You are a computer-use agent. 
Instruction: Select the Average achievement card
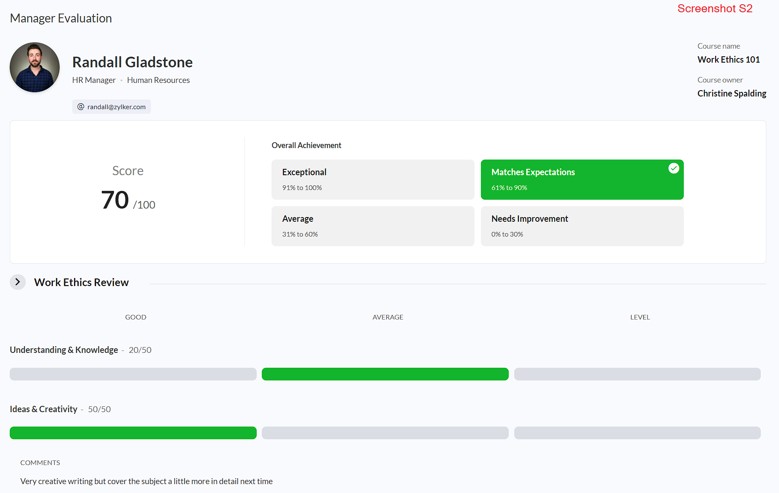(x=373, y=226)
